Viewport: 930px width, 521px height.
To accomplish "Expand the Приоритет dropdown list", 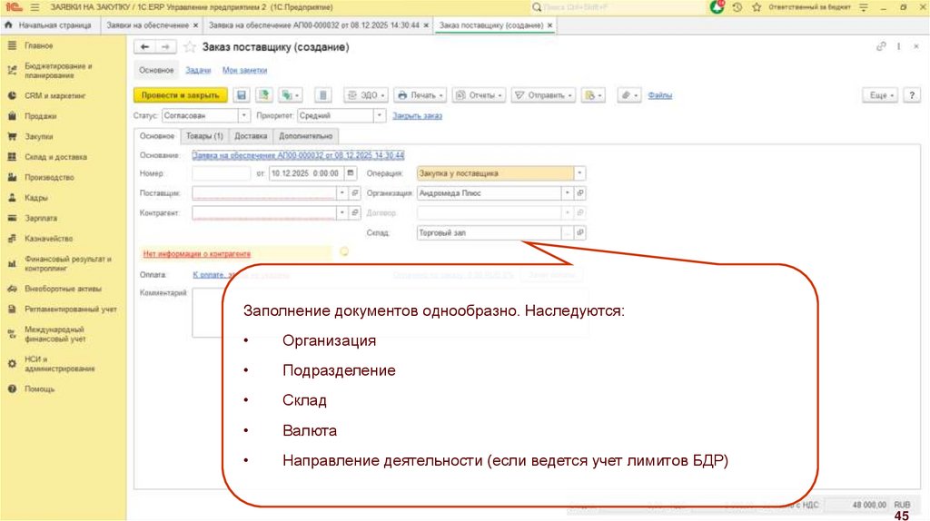I will (x=380, y=116).
